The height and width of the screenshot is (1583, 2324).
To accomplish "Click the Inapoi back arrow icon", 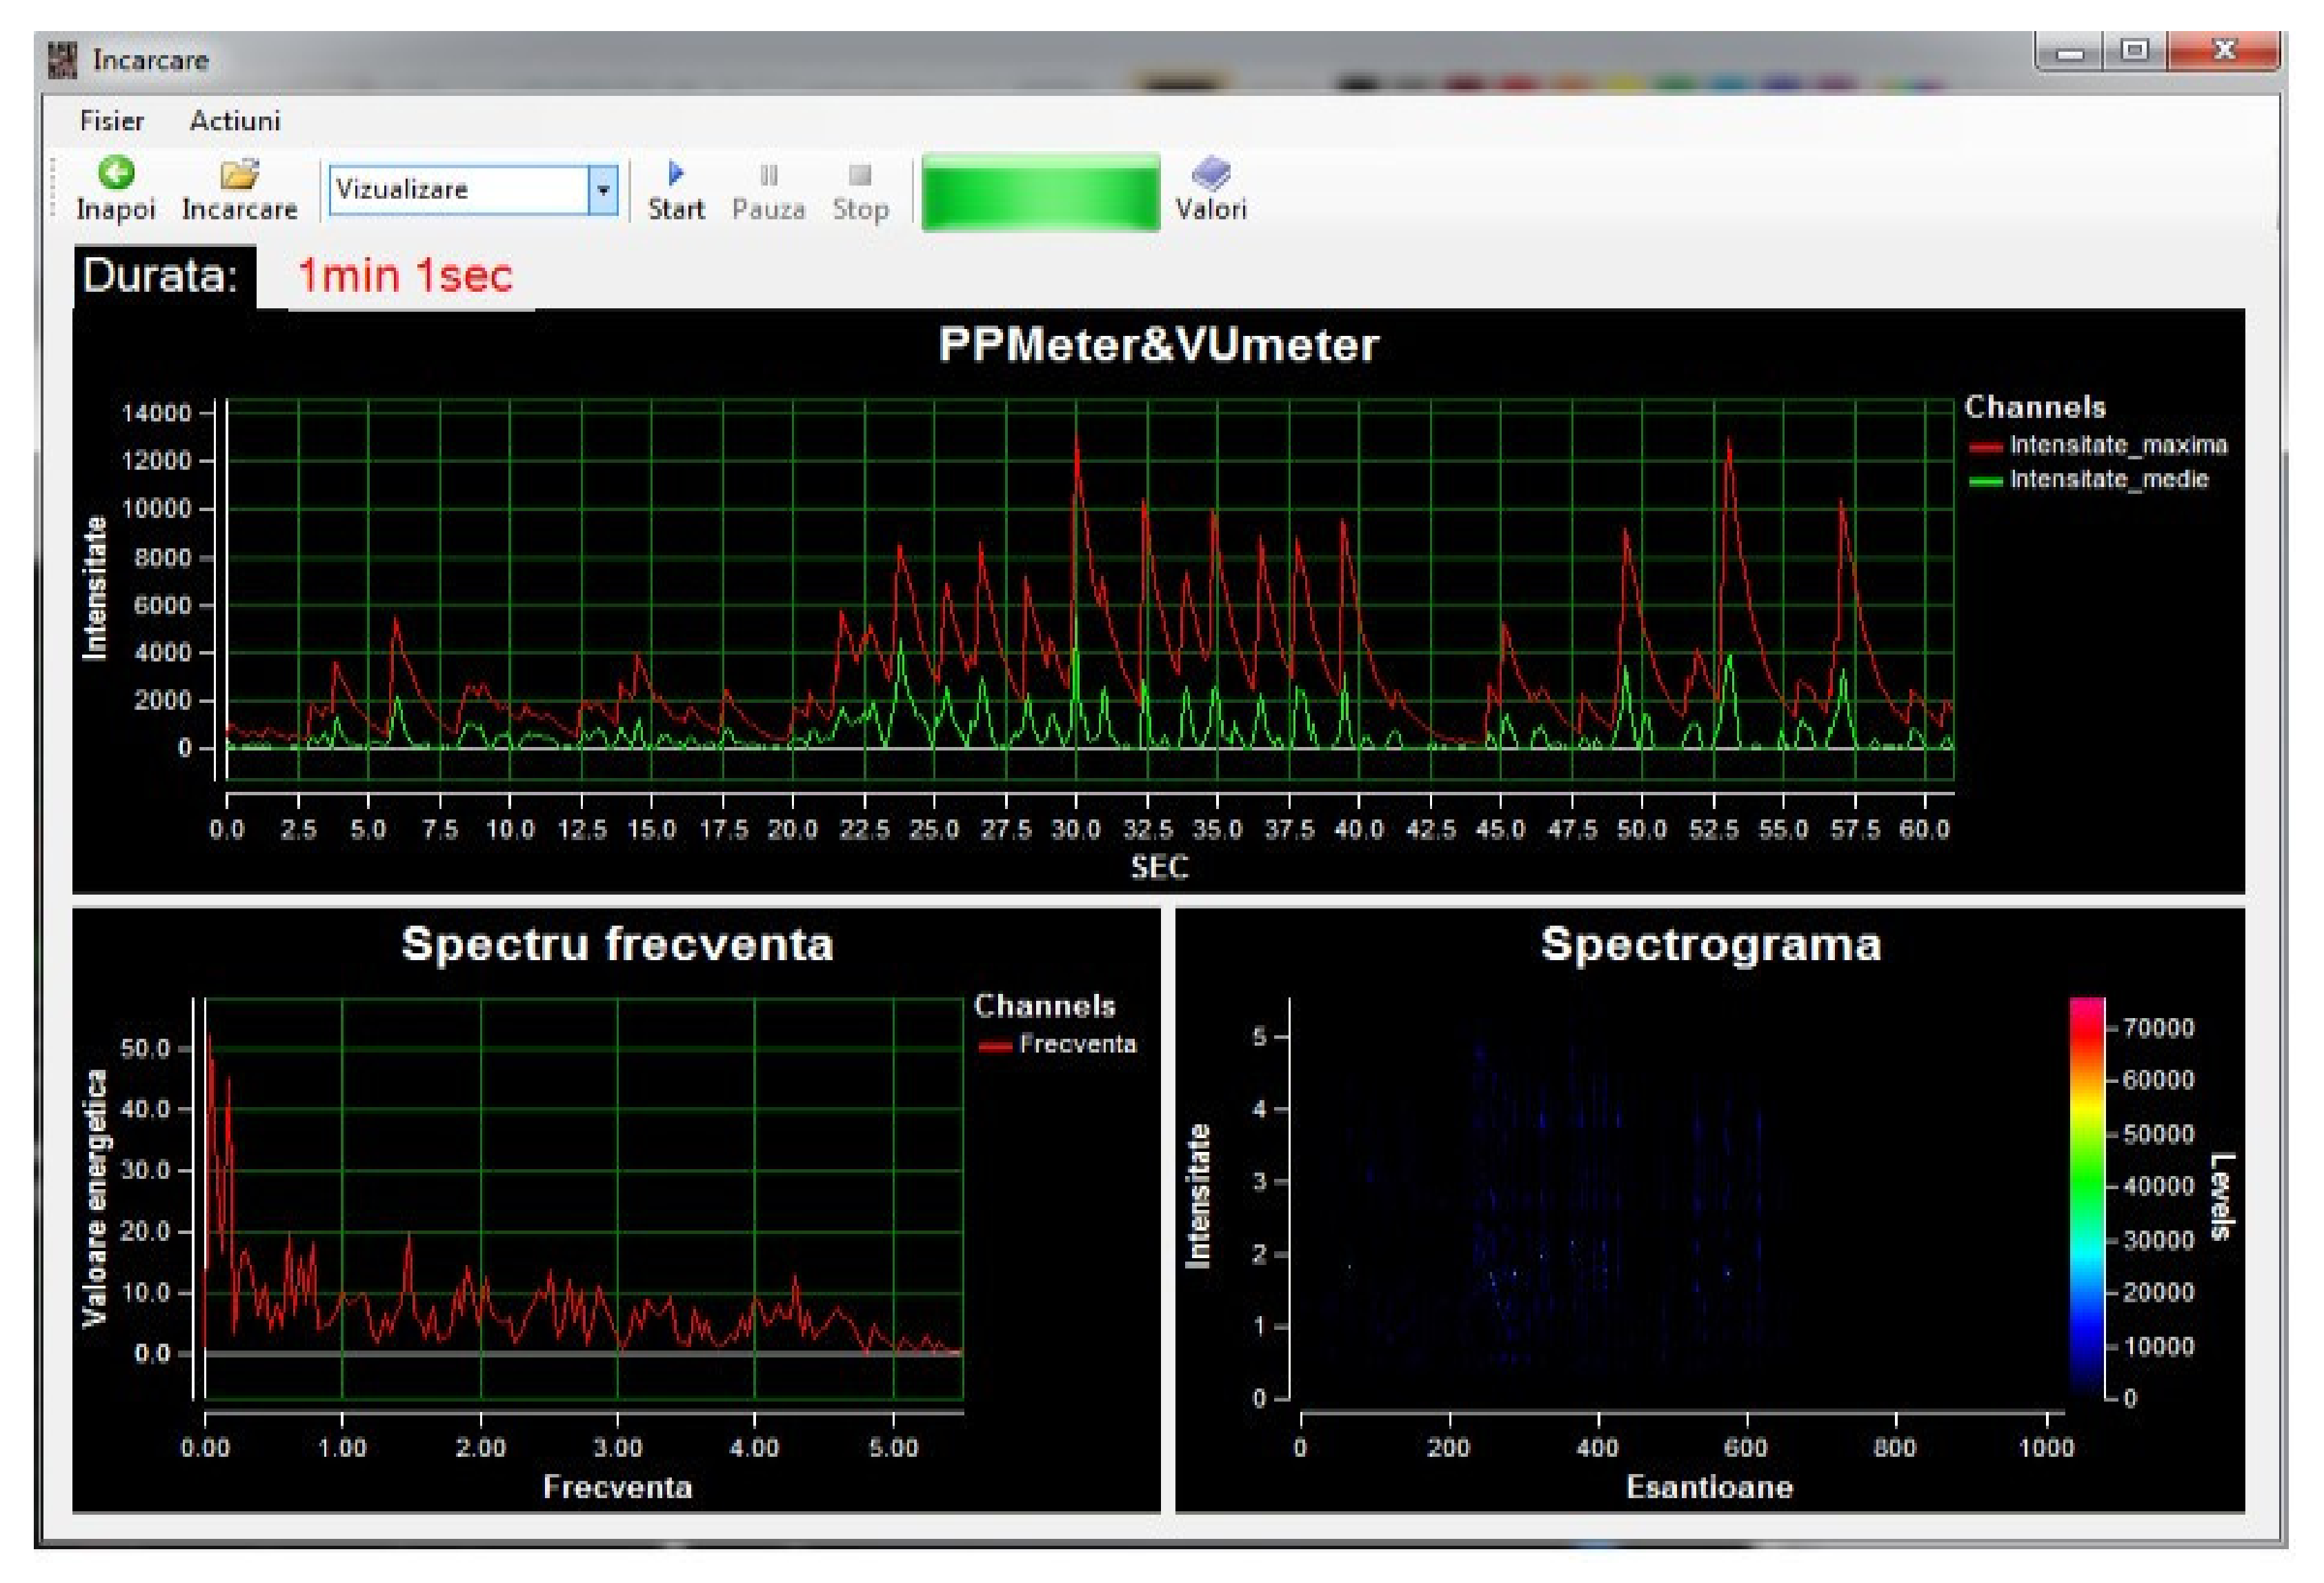I will pos(116,174).
